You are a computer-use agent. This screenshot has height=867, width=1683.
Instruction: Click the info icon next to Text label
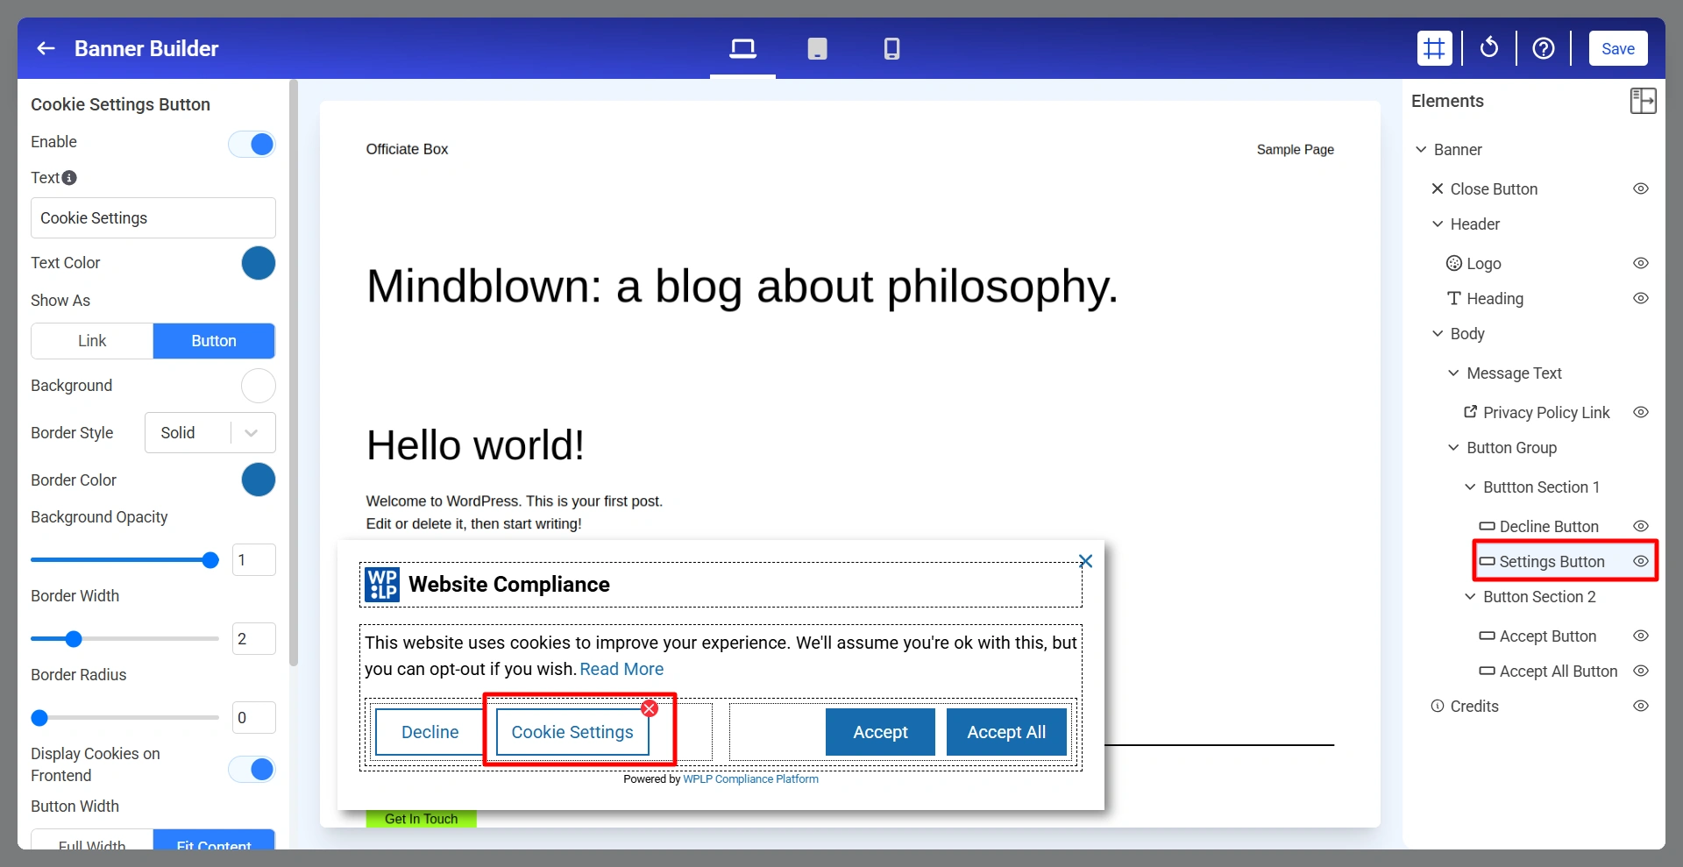(x=69, y=178)
